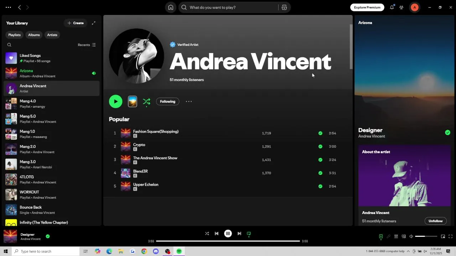Open Google Chrome from the taskbar

click(x=144, y=251)
